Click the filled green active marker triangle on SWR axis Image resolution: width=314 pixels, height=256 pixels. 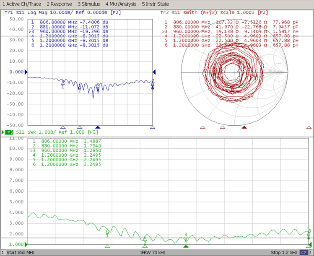(186, 246)
